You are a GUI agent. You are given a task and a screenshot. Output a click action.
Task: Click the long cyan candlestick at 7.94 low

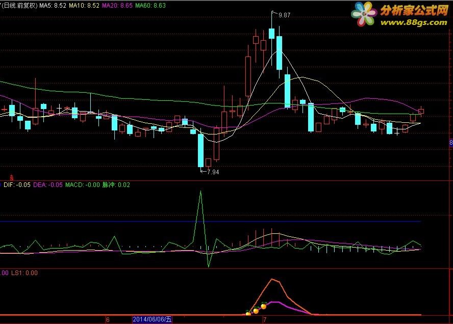pos(200,150)
